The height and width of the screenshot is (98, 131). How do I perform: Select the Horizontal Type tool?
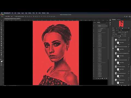(x=1, y=49)
